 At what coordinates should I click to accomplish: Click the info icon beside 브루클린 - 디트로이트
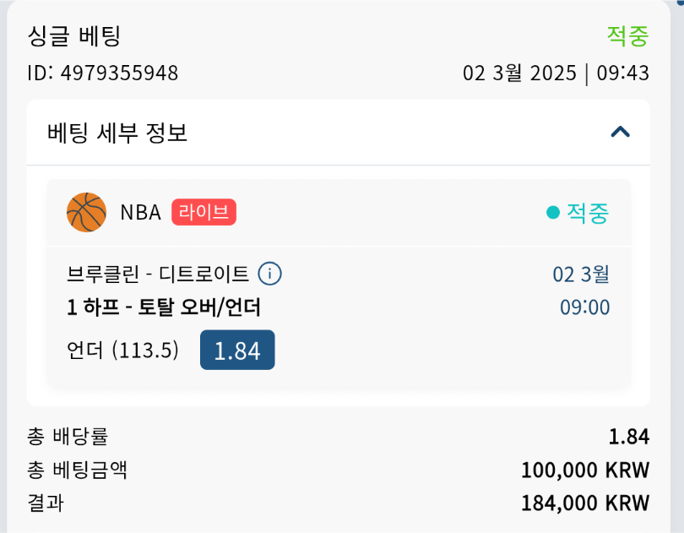pos(269,274)
